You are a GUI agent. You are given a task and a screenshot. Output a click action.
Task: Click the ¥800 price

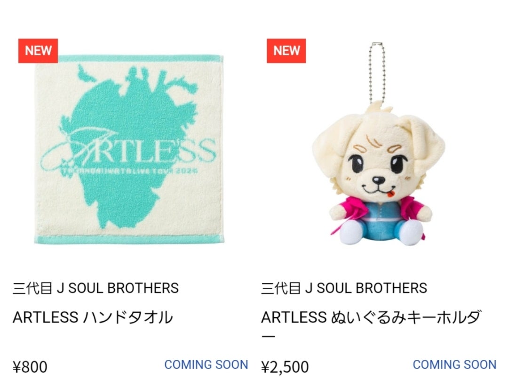point(30,367)
